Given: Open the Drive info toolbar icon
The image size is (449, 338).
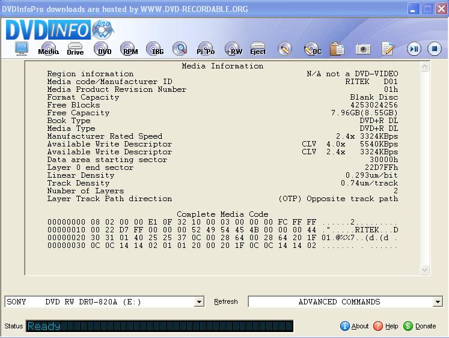Looking at the screenshot, I should [75, 49].
